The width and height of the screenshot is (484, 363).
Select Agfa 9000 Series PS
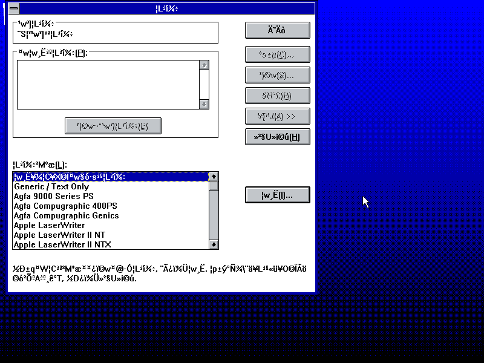point(91,196)
